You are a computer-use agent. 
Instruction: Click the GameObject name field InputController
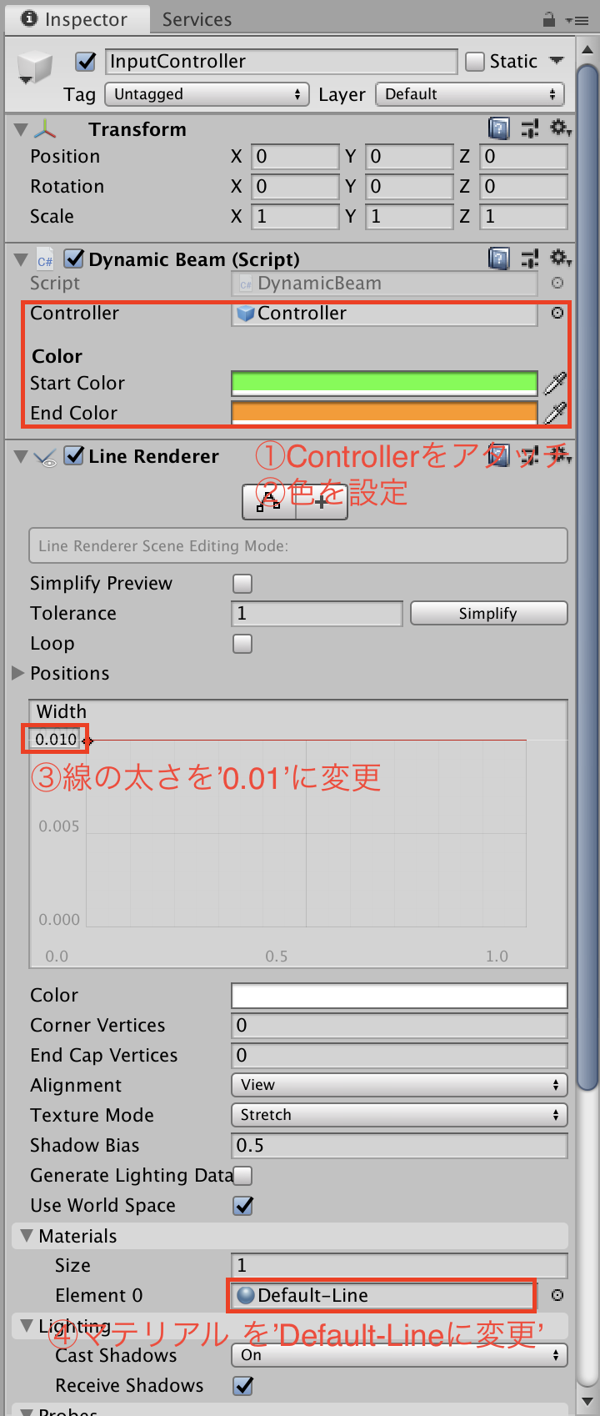[x=282, y=61]
